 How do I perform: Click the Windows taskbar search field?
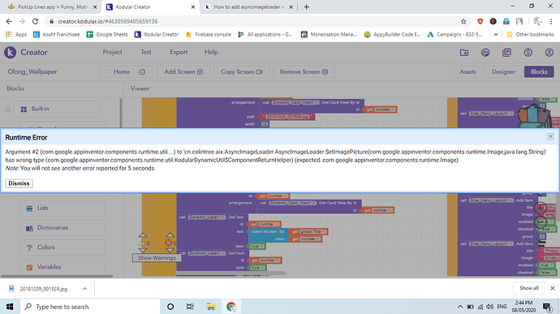[90, 307]
